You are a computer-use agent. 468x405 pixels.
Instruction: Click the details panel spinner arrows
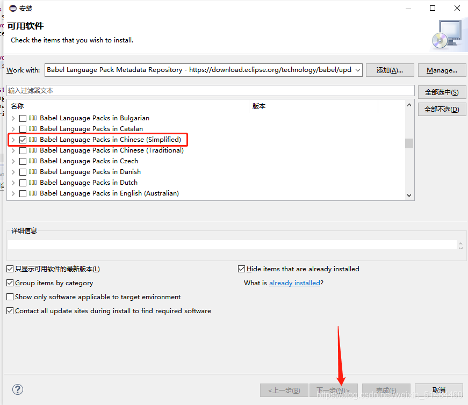[460, 245]
